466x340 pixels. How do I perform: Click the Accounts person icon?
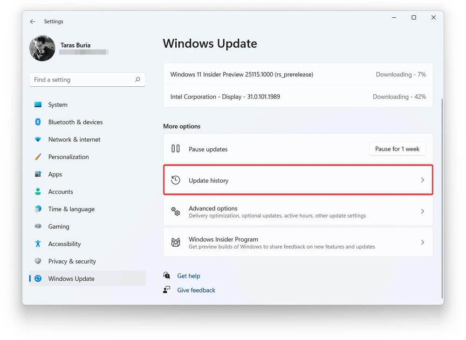point(38,191)
